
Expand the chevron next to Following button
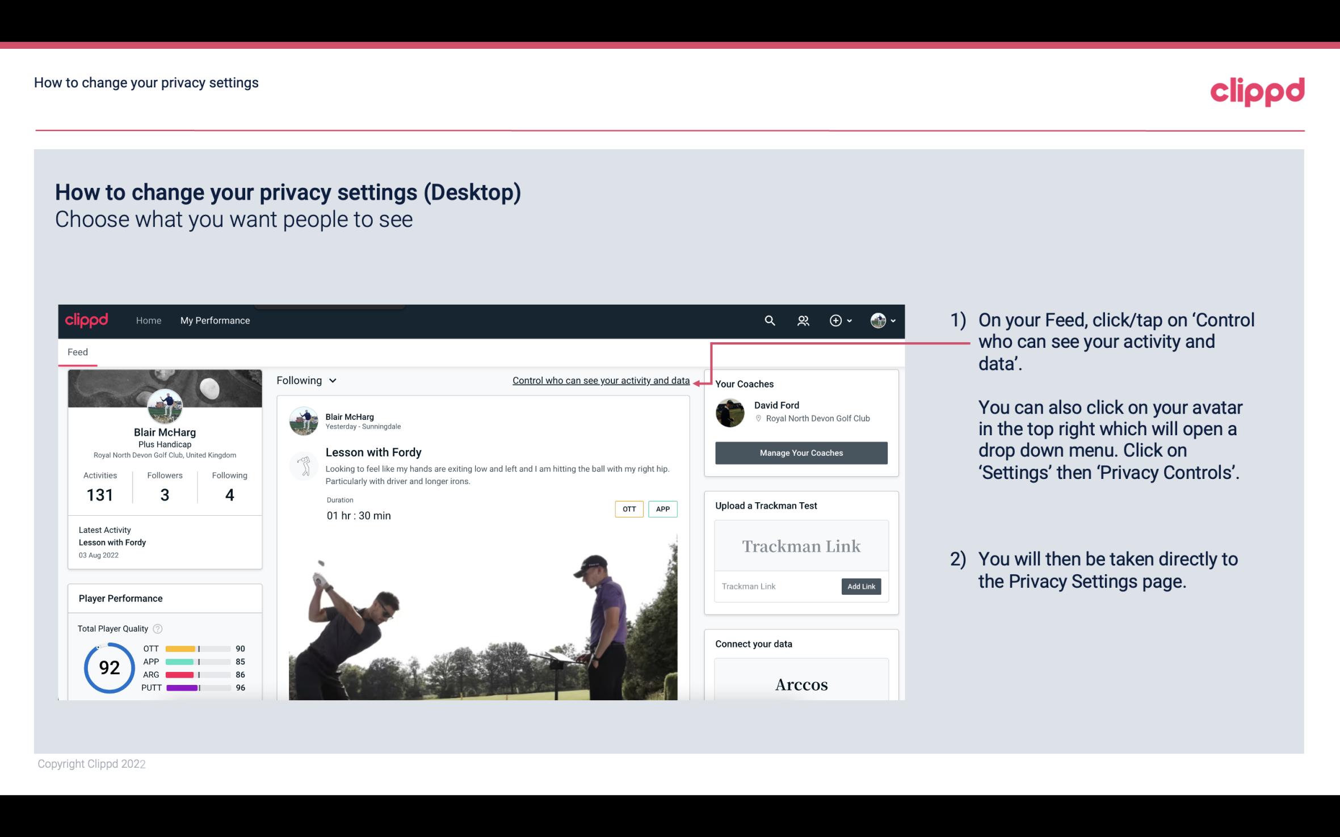[x=334, y=381]
